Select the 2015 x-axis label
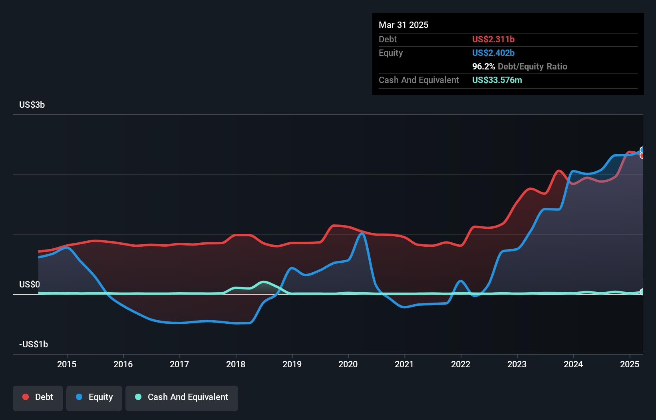 (x=67, y=364)
